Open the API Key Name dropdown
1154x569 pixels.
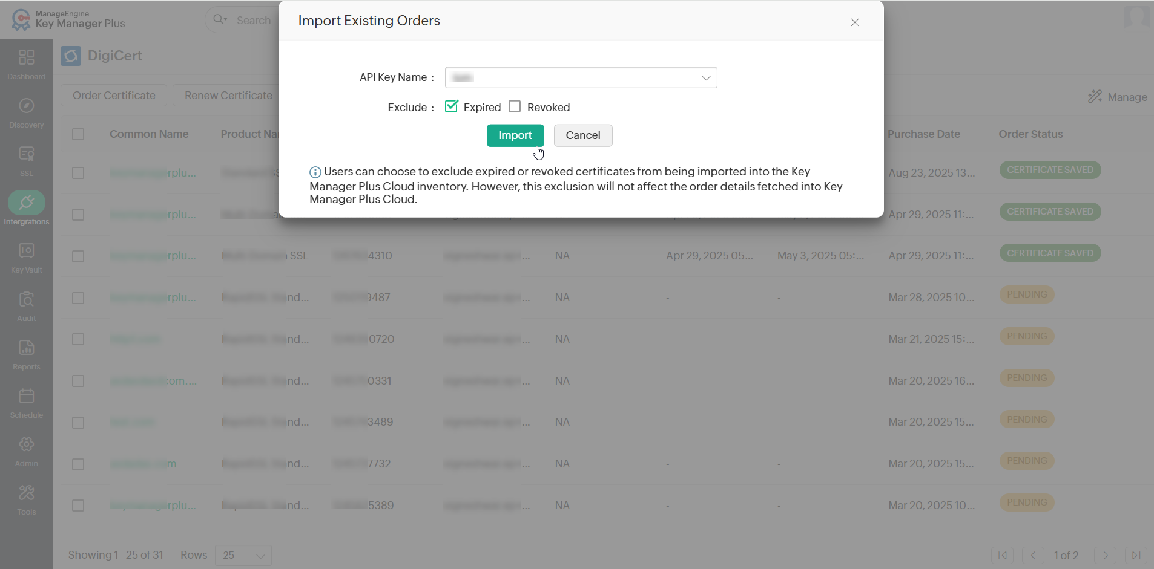(581, 77)
